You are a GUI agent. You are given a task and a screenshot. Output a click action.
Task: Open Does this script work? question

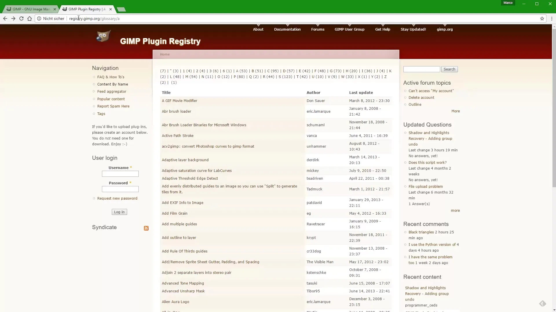pos(427,163)
